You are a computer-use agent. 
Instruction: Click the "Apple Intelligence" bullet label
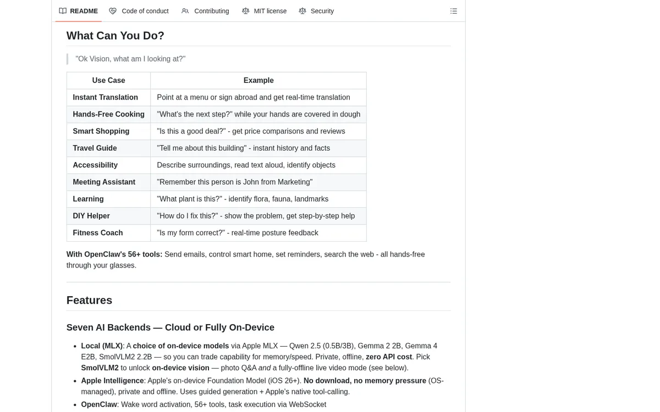[113, 381]
